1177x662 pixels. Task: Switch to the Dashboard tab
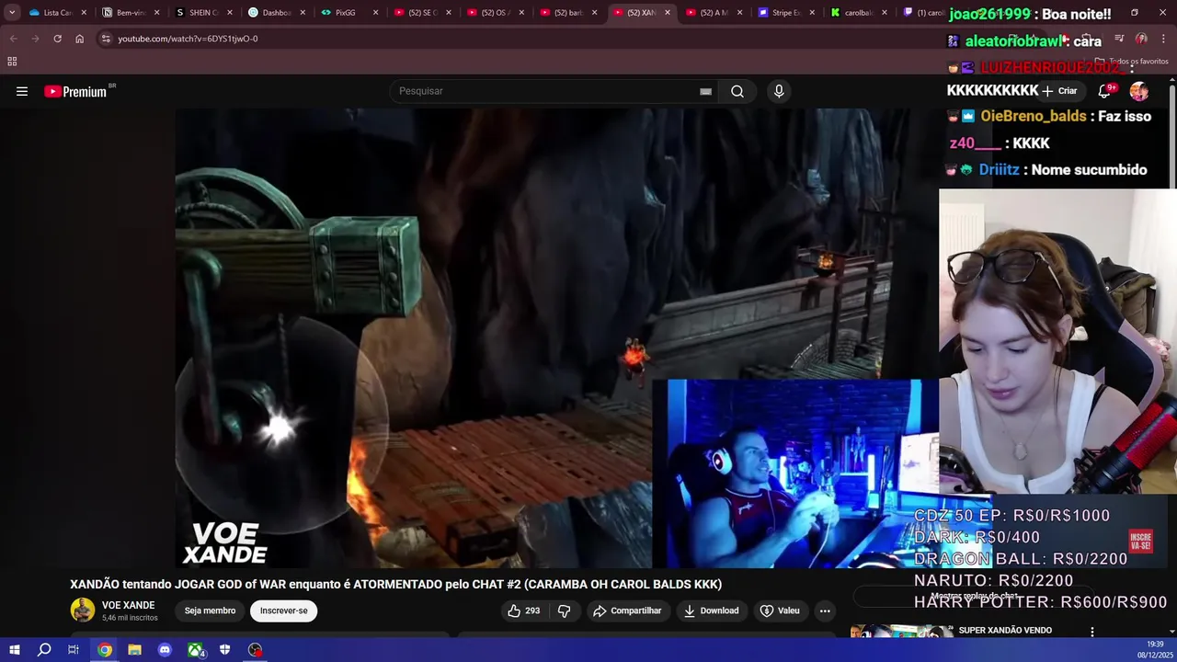tap(270, 13)
